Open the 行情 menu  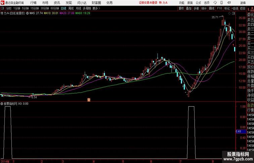point(33,3)
